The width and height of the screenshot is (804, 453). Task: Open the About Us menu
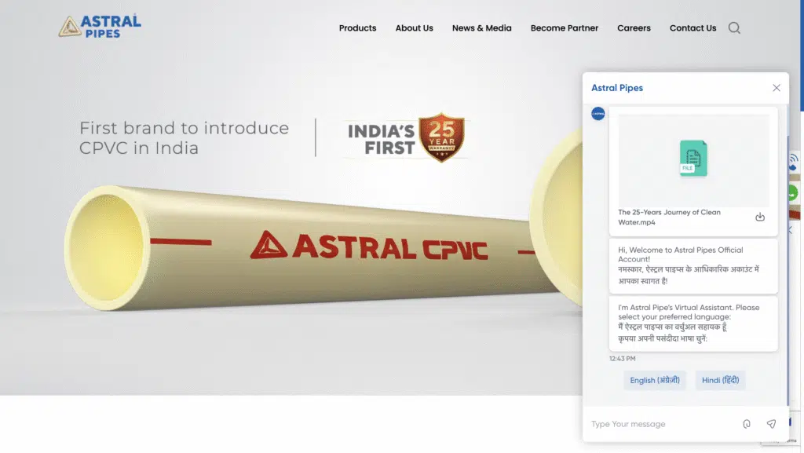(414, 28)
